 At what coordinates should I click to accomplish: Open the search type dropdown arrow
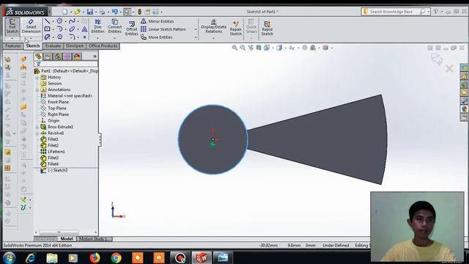point(429,12)
